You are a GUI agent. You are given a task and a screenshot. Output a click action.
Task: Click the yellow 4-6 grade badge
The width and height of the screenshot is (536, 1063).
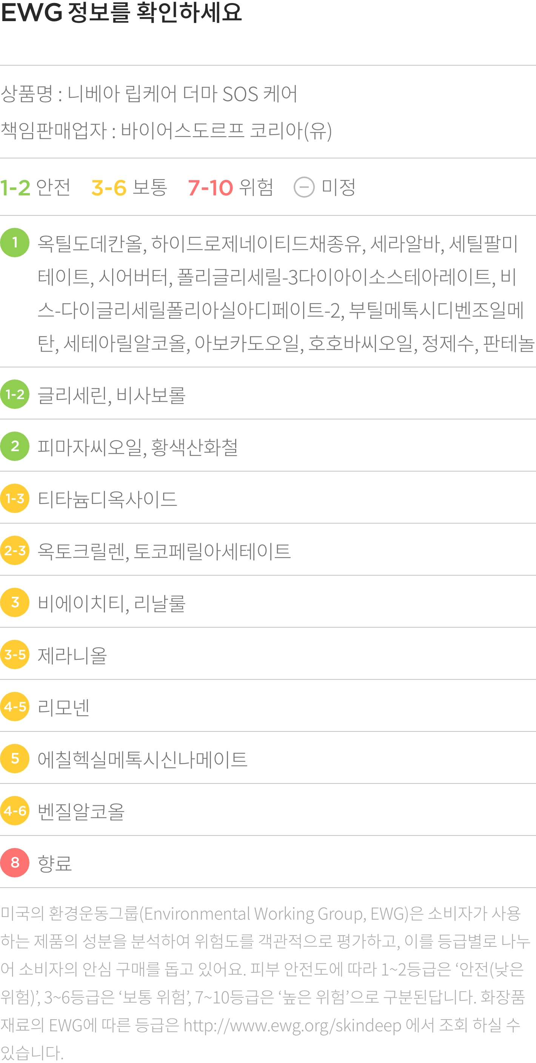pos(15,811)
